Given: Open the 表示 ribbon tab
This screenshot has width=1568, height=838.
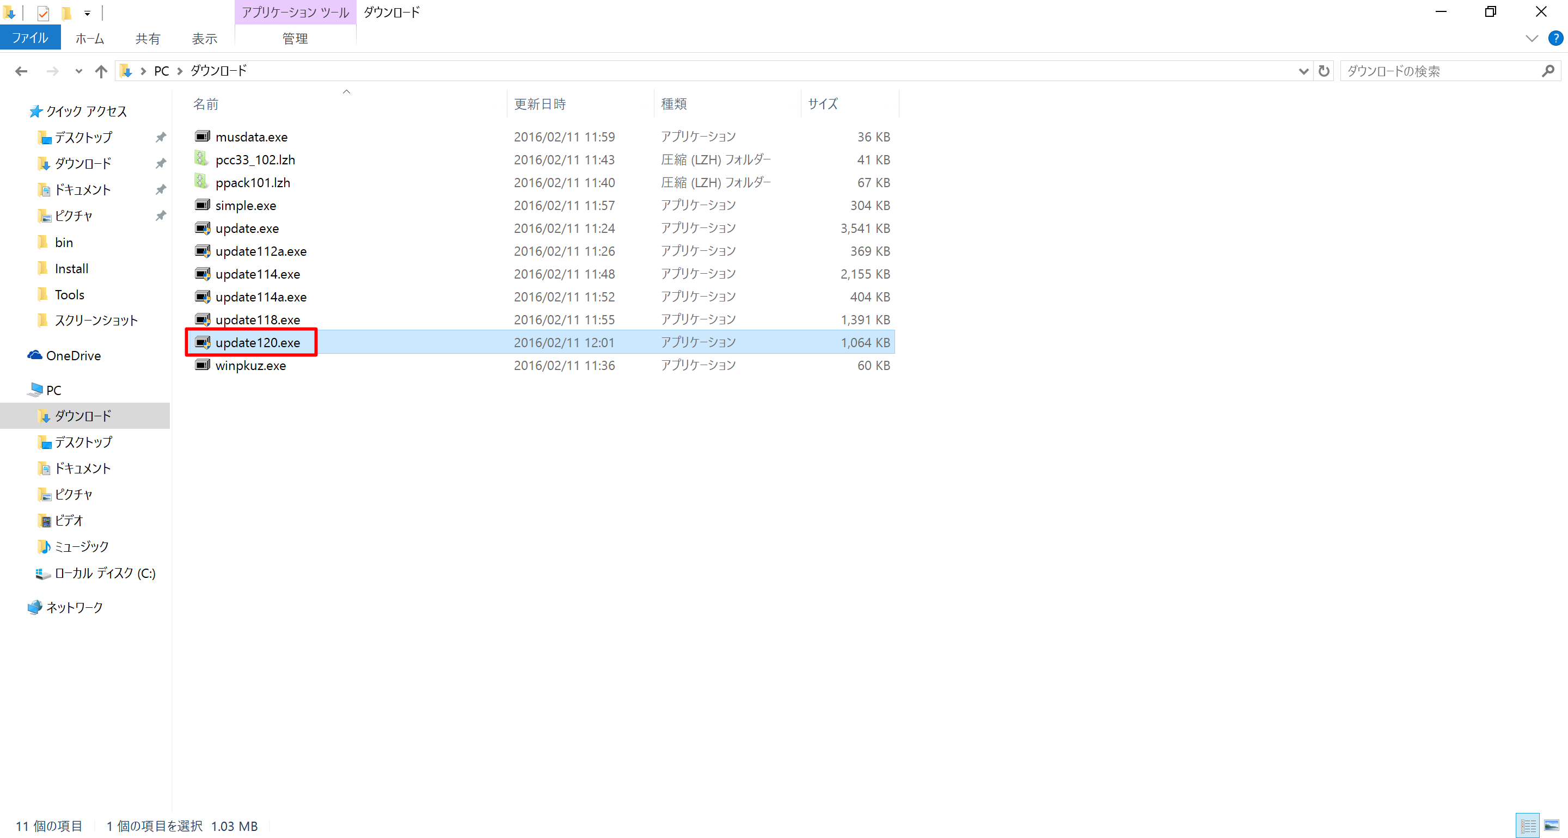Looking at the screenshot, I should coord(205,38).
